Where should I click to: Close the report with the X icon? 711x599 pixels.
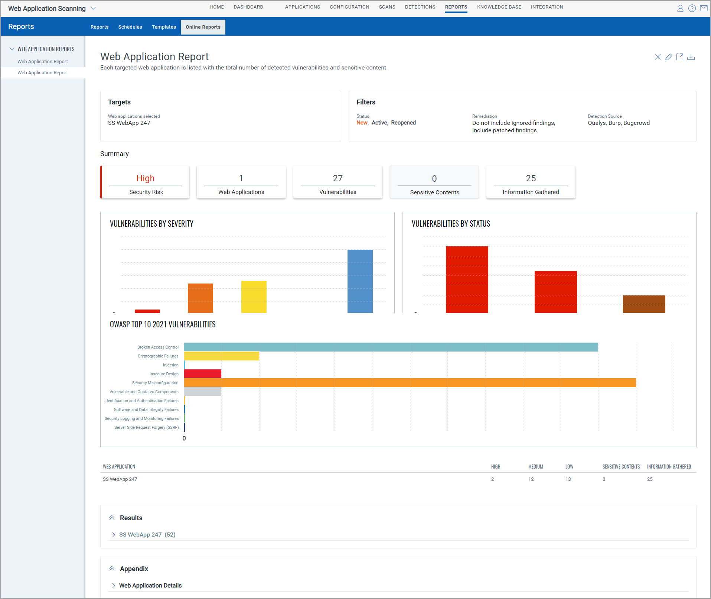pyautogui.click(x=658, y=57)
